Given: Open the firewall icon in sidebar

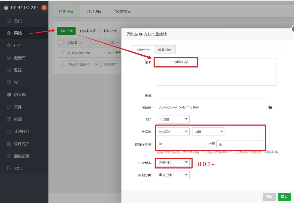Looking at the screenshot, I should click(x=9, y=95).
